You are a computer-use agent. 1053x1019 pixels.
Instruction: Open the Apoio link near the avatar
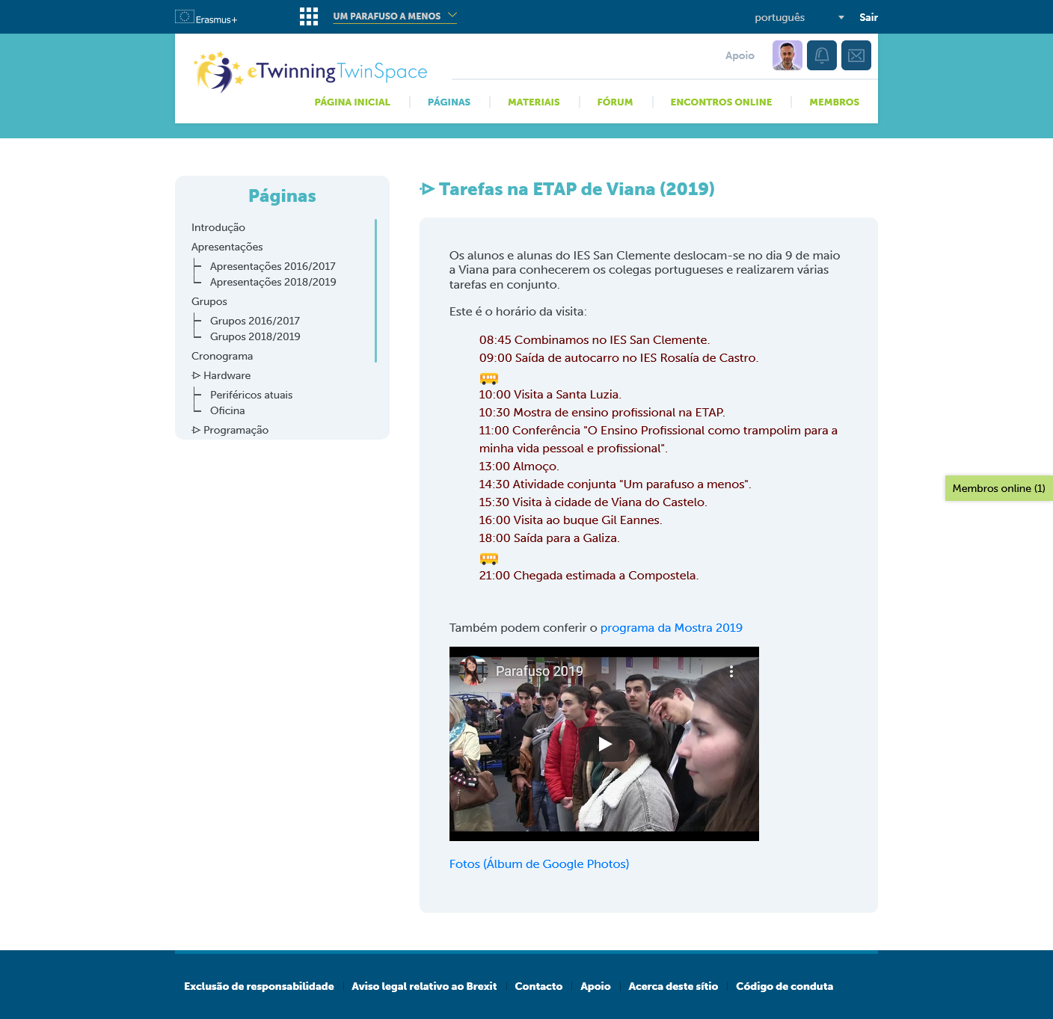tap(740, 55)
